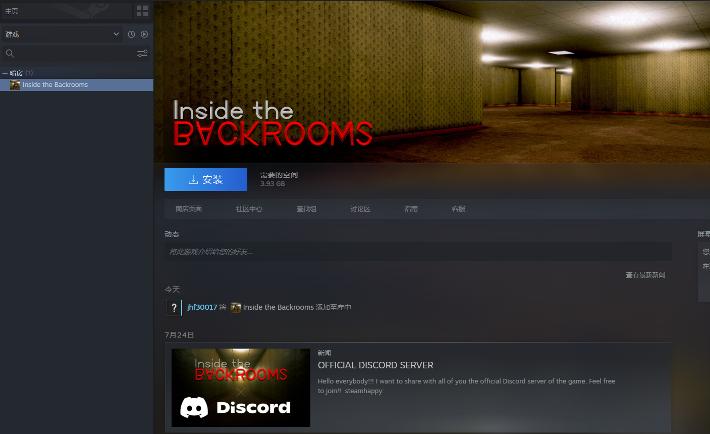Click 查看最新新闻 view latest news link
Screen dimensions: 710x434
tap(645, 275)
